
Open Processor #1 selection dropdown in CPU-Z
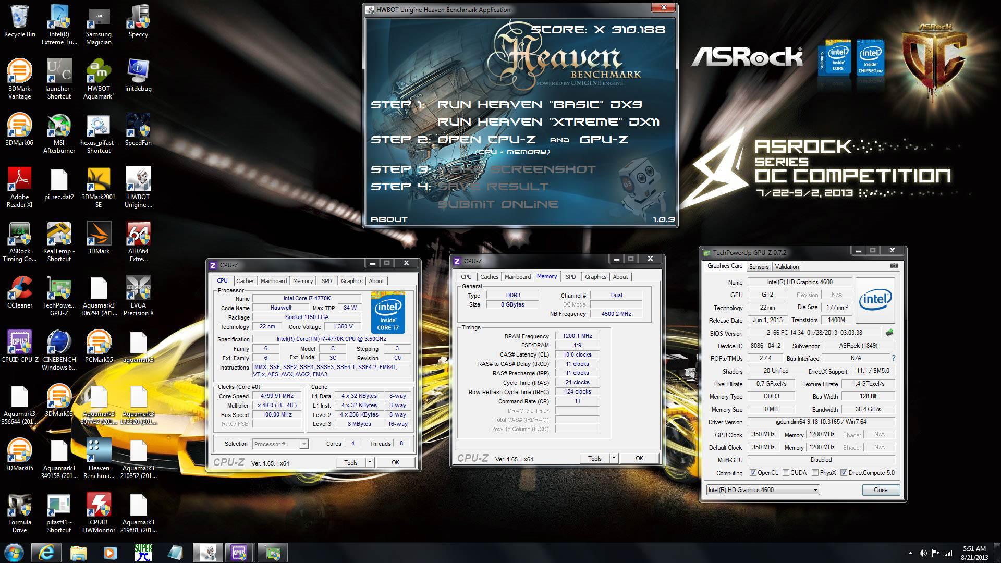(x=280, y=444)
